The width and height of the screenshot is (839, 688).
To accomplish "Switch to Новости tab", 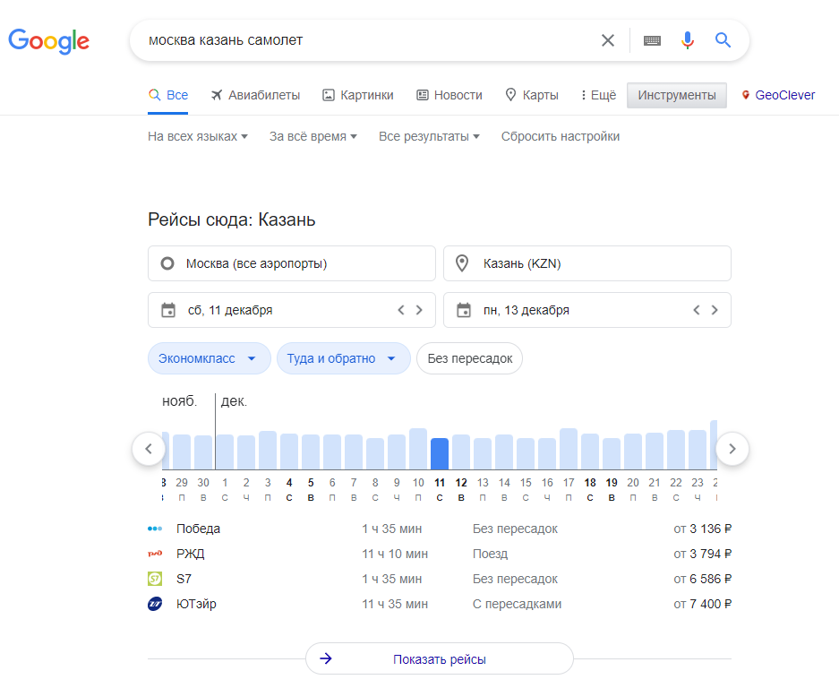I will [x=449, y=95].
